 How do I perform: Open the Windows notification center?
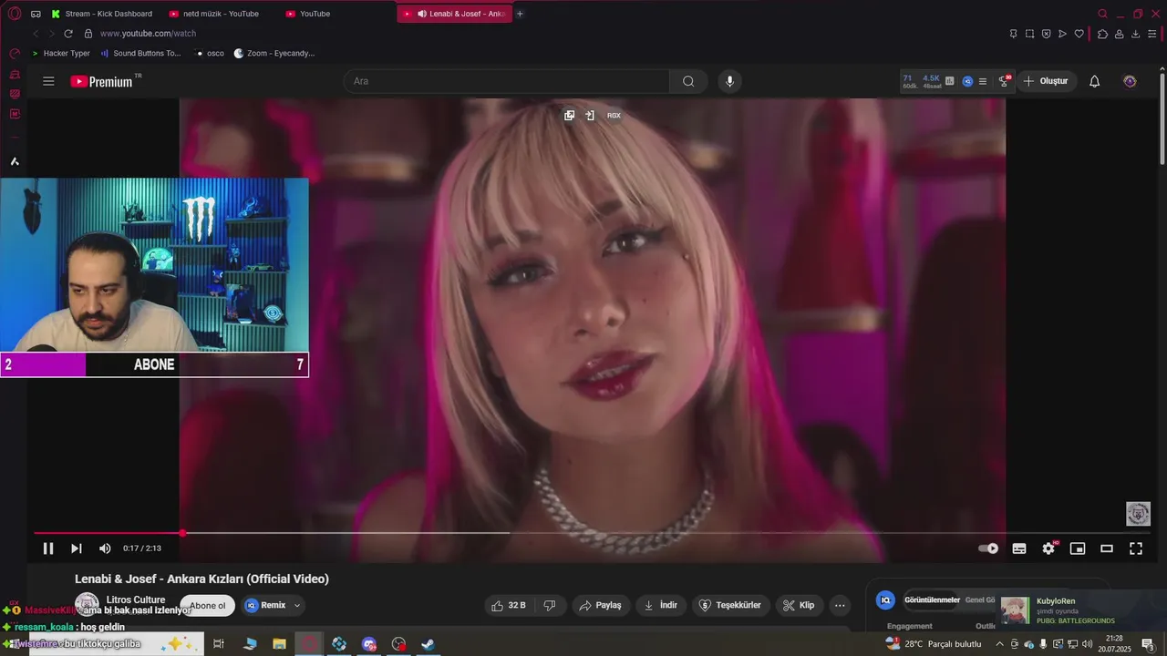tap(1149, 644)
